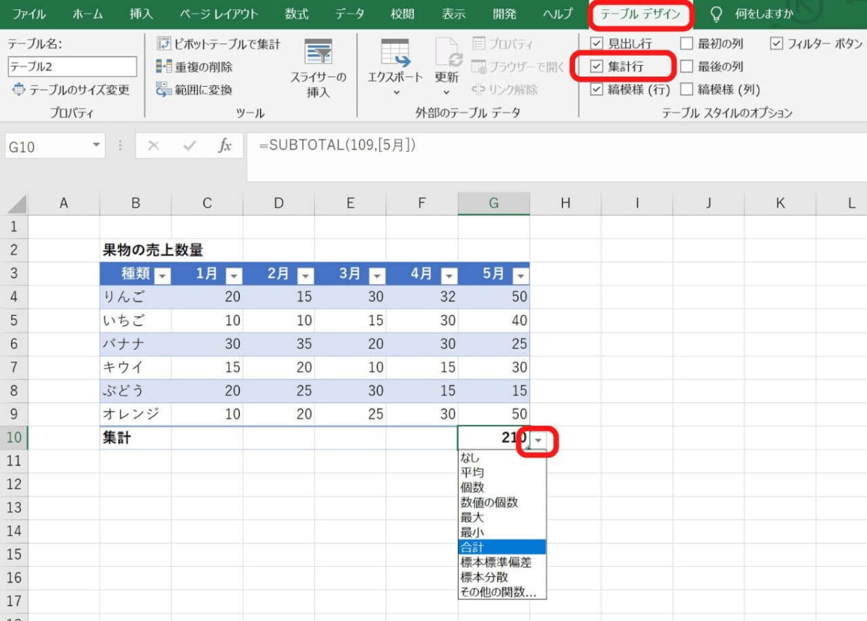Switch to the 数式 tab
This screenshot has width=867, height=621.
tap(296, 14)
